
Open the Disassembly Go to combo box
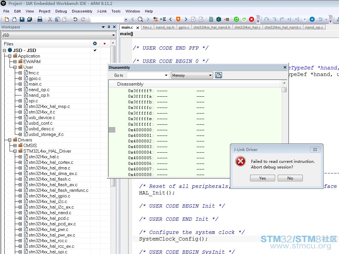tap(148, 75)
